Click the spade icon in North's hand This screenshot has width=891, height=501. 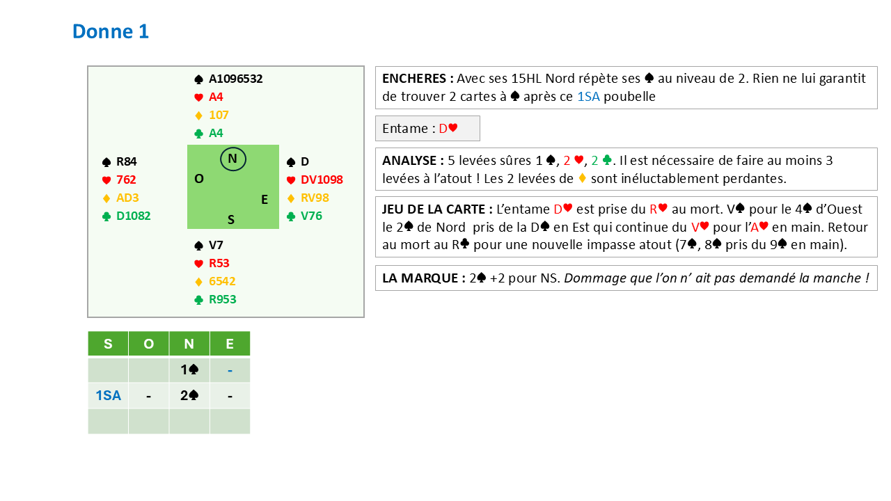[198, 79]
